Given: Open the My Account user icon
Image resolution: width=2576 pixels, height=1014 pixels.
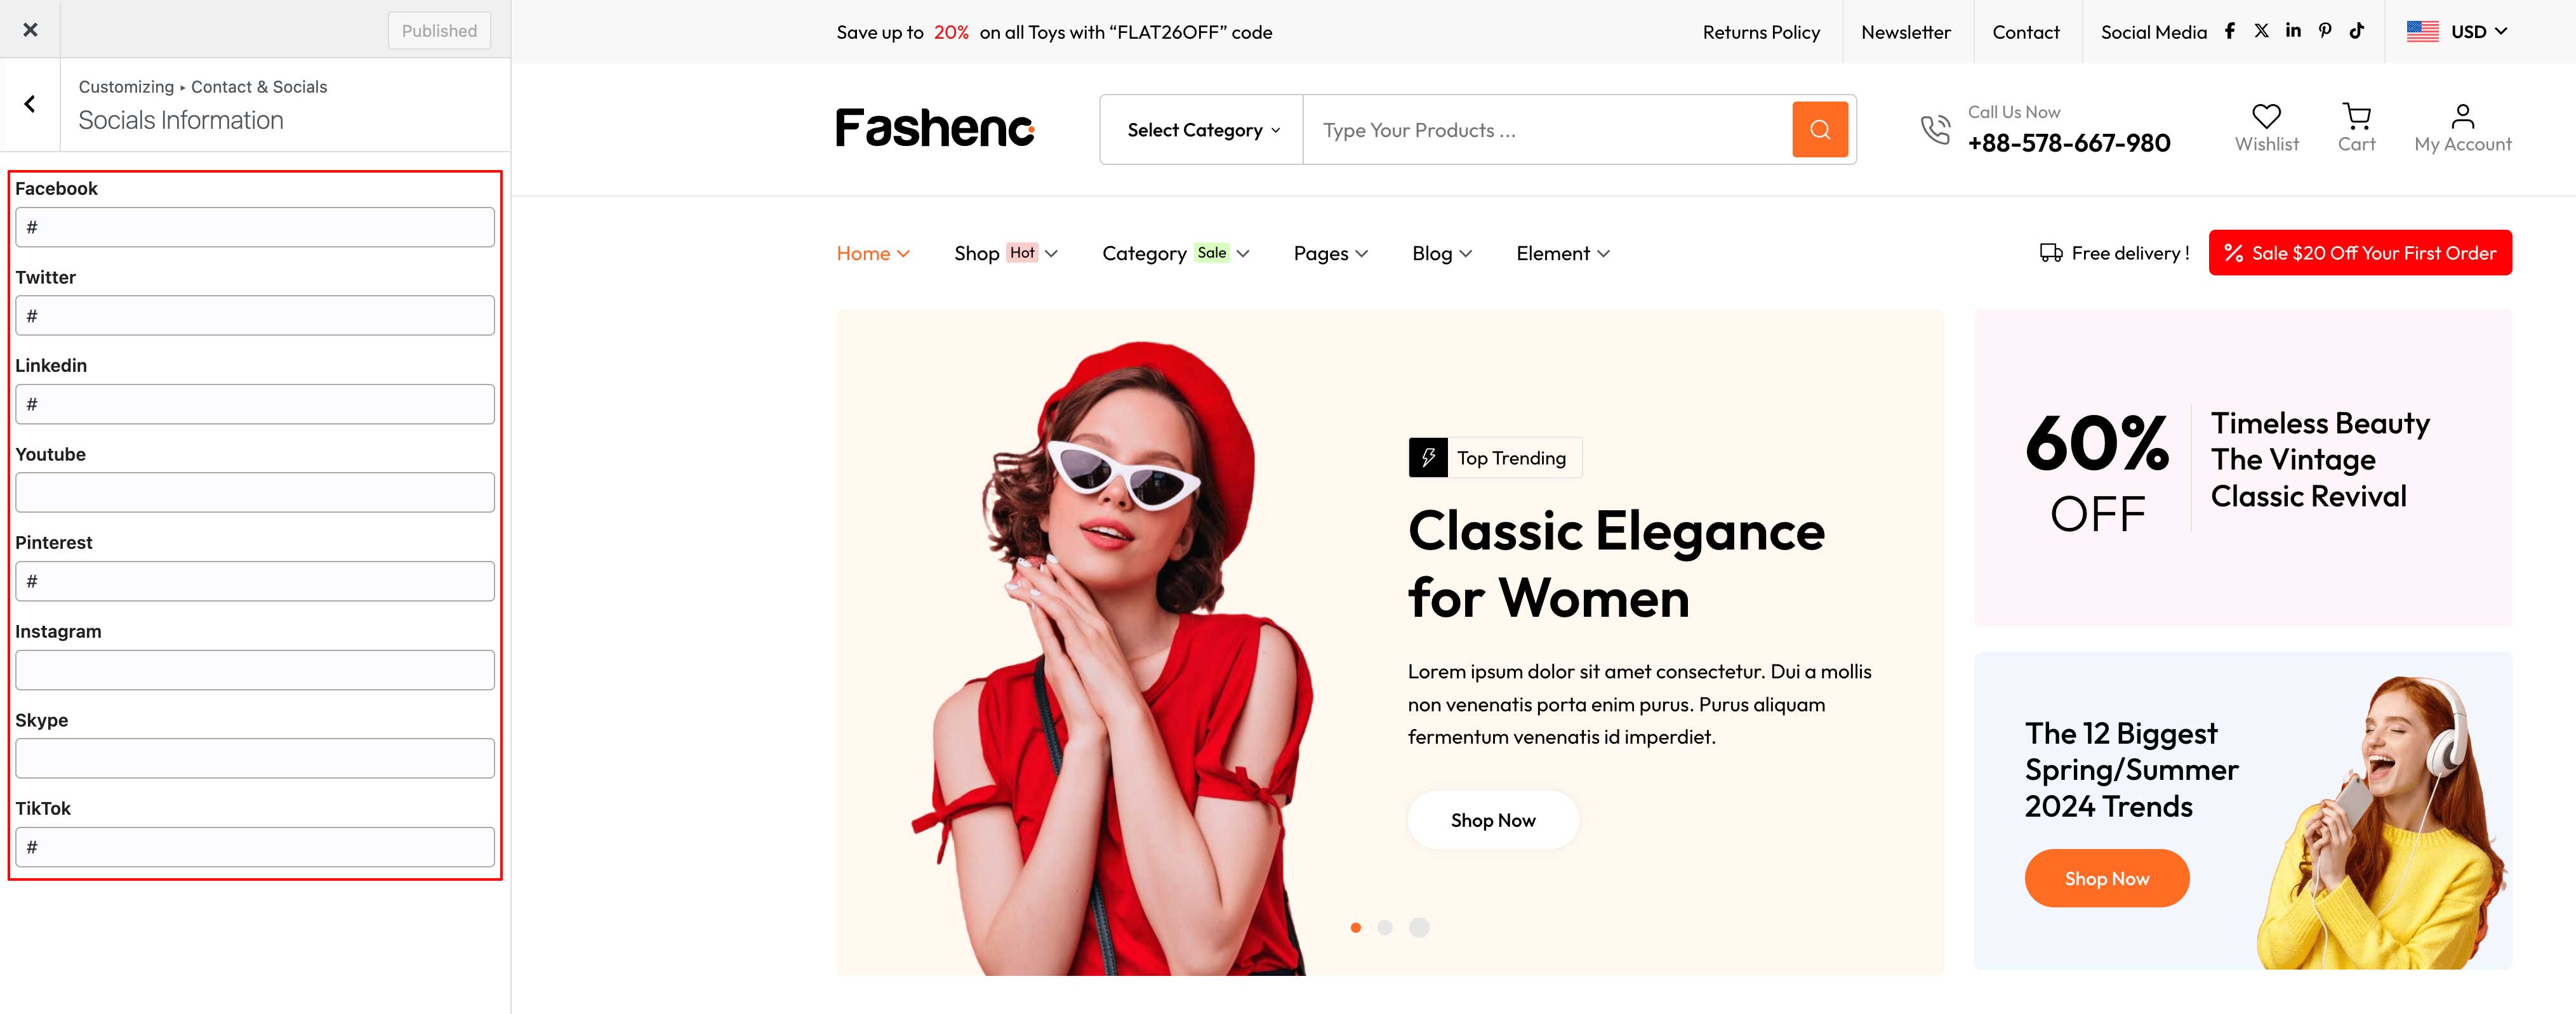Looking at the screenshot, I should tap(2463, 116).
